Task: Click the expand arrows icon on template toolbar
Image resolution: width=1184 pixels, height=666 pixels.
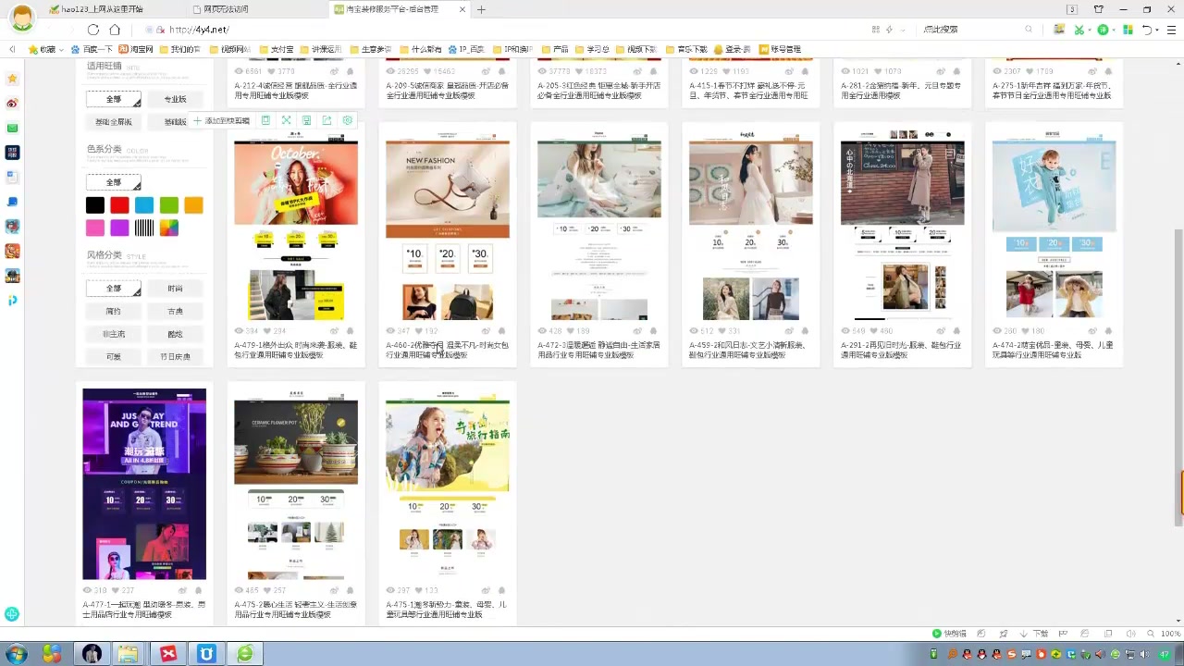Action: pyautogui.click(x=286, y=120)
